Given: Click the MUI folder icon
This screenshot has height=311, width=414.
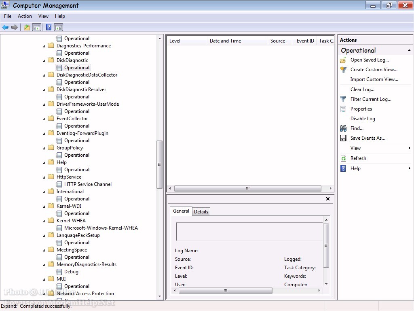Looking at the screenshot, I should tap(51, 279).
